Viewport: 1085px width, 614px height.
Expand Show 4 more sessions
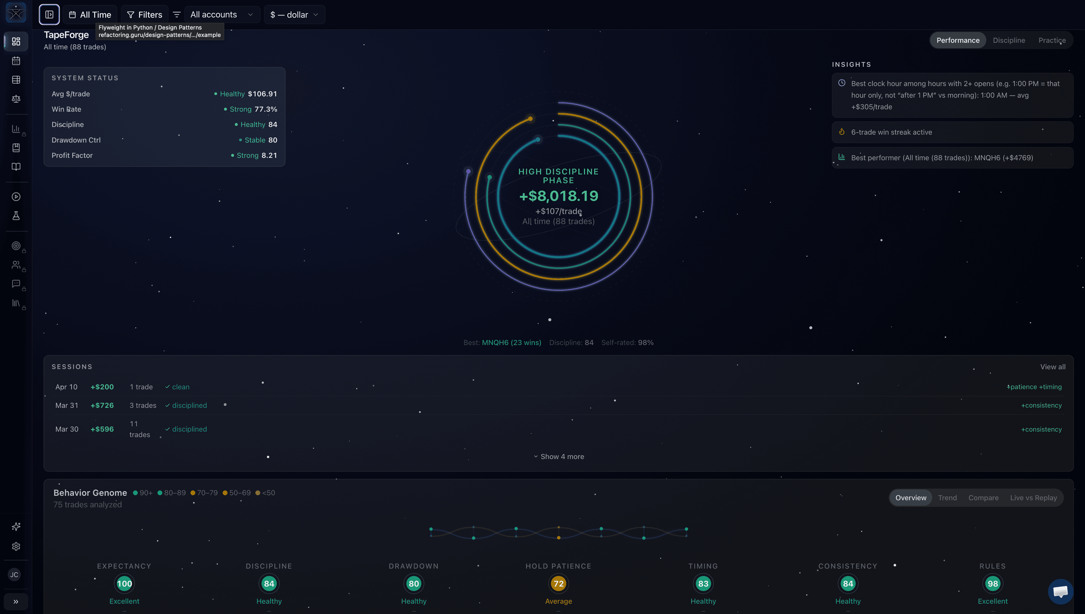point(559,457)
